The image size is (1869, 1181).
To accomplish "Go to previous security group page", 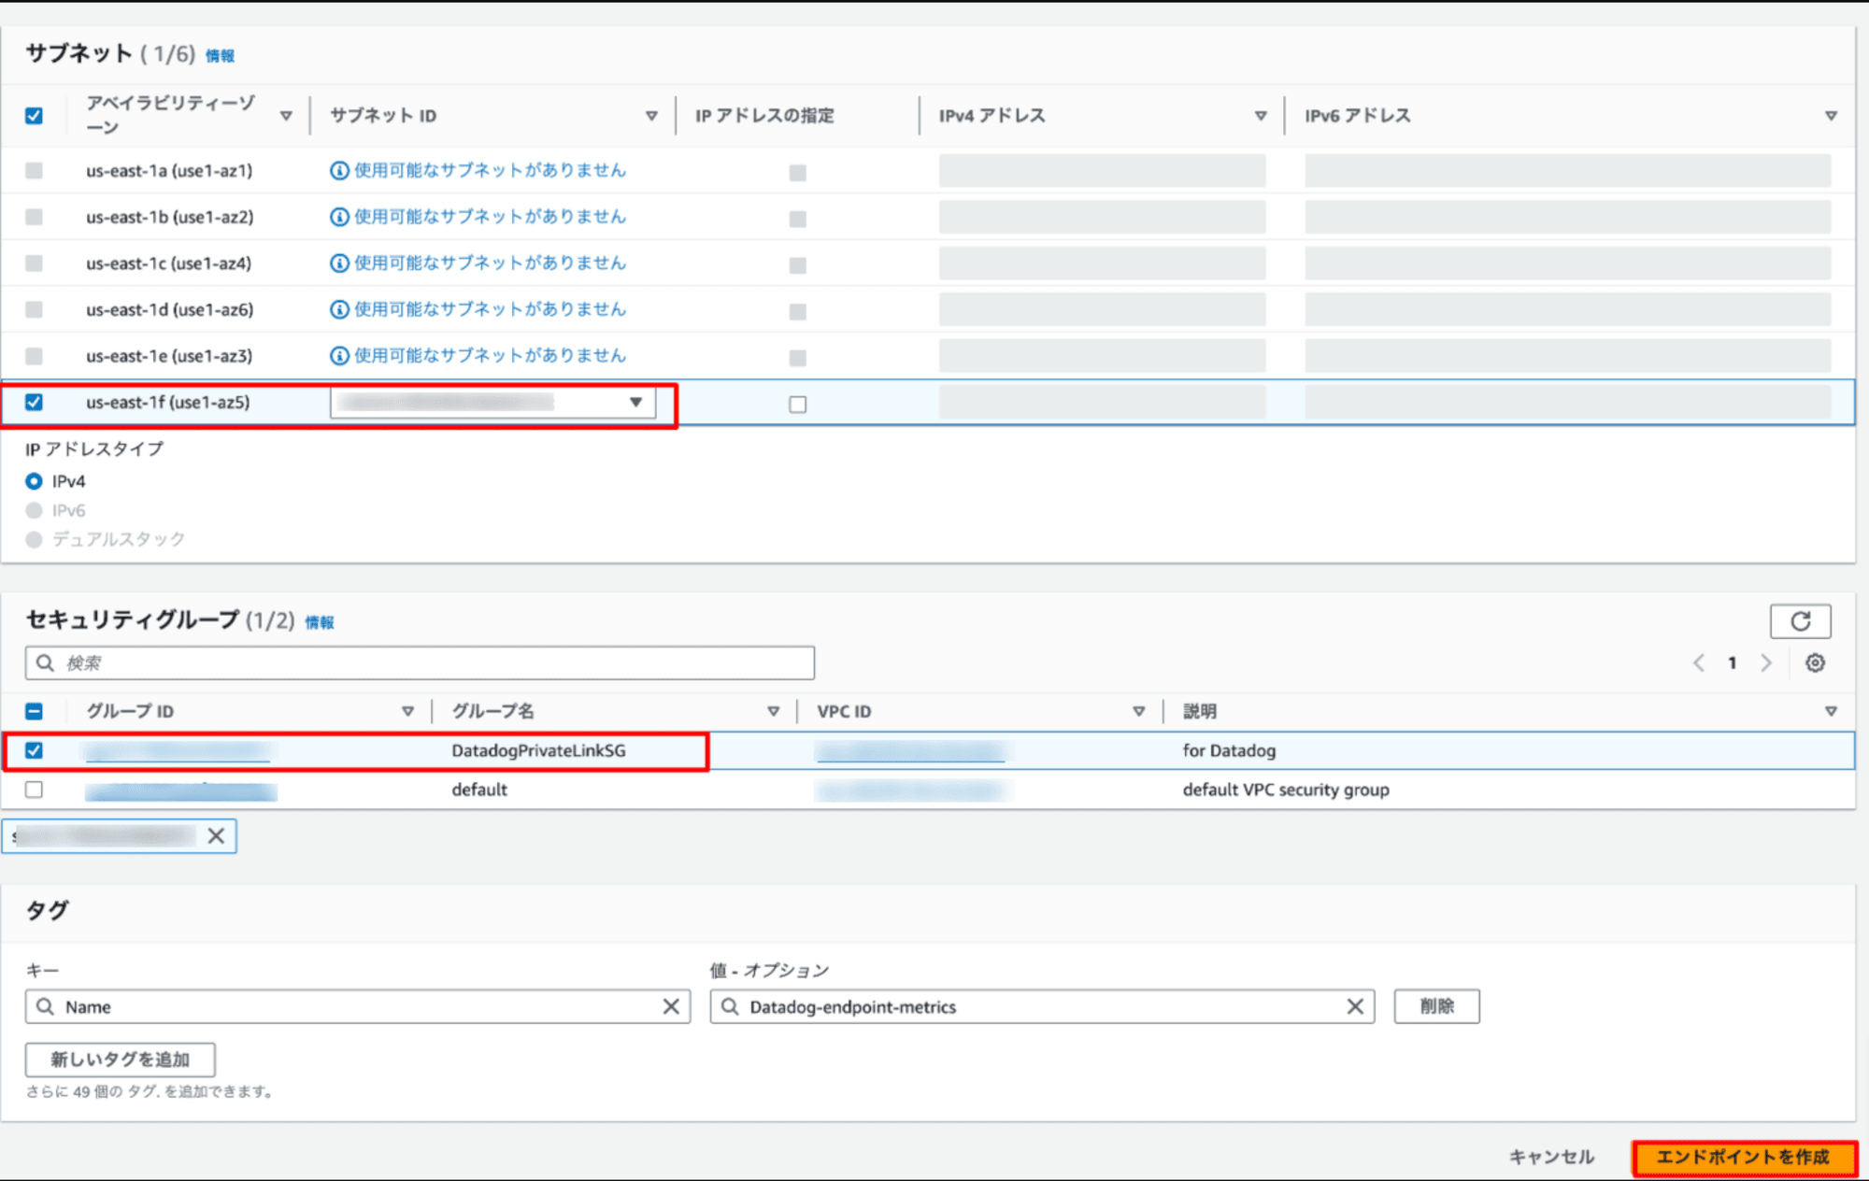I will point(1698,662).
